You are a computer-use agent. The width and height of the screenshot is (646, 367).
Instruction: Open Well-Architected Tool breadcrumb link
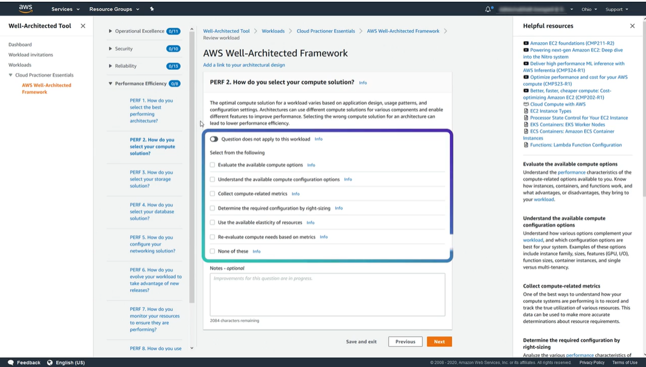(226, 31)
